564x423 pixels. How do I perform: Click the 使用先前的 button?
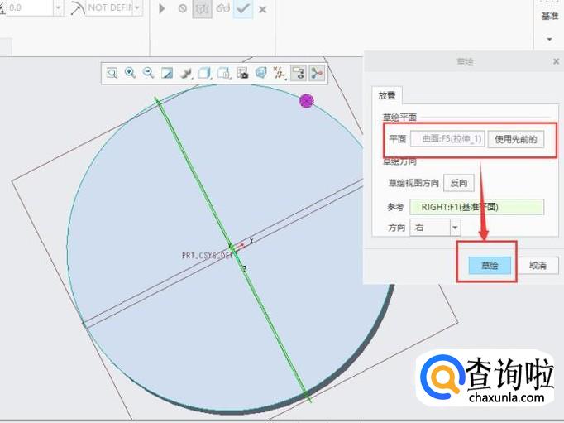(516, 139)
